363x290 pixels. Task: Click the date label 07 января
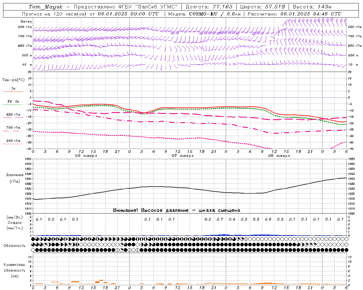pos(183,156)
